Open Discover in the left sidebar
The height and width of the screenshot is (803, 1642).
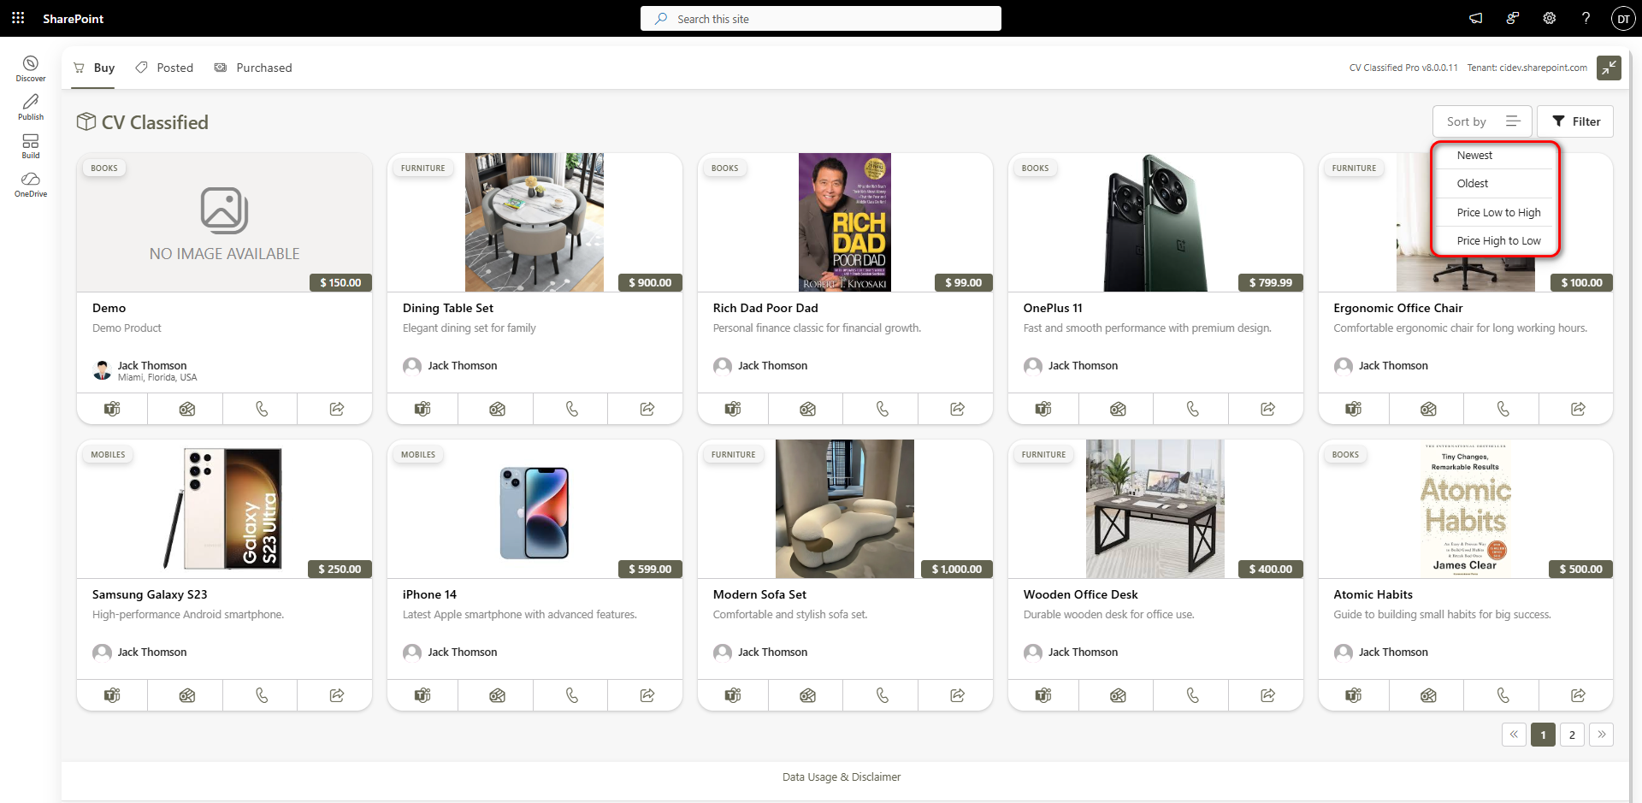pyautogui.click(x=31, y=68)
